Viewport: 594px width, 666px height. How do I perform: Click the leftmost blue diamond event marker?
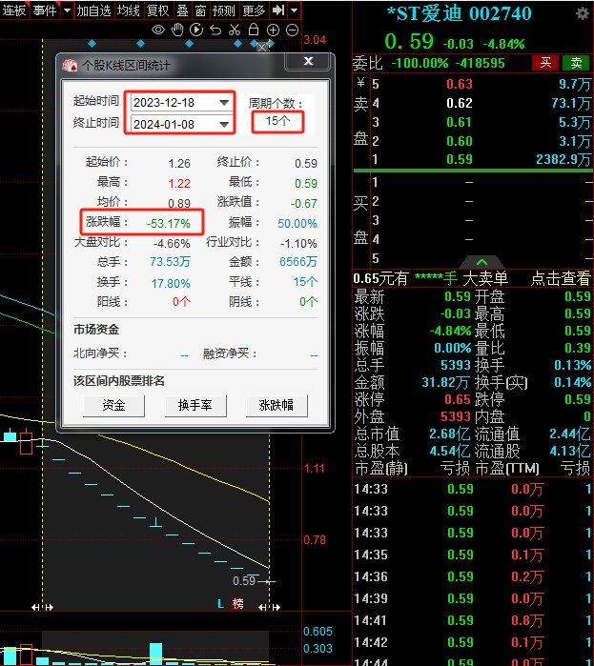[92, 43]
